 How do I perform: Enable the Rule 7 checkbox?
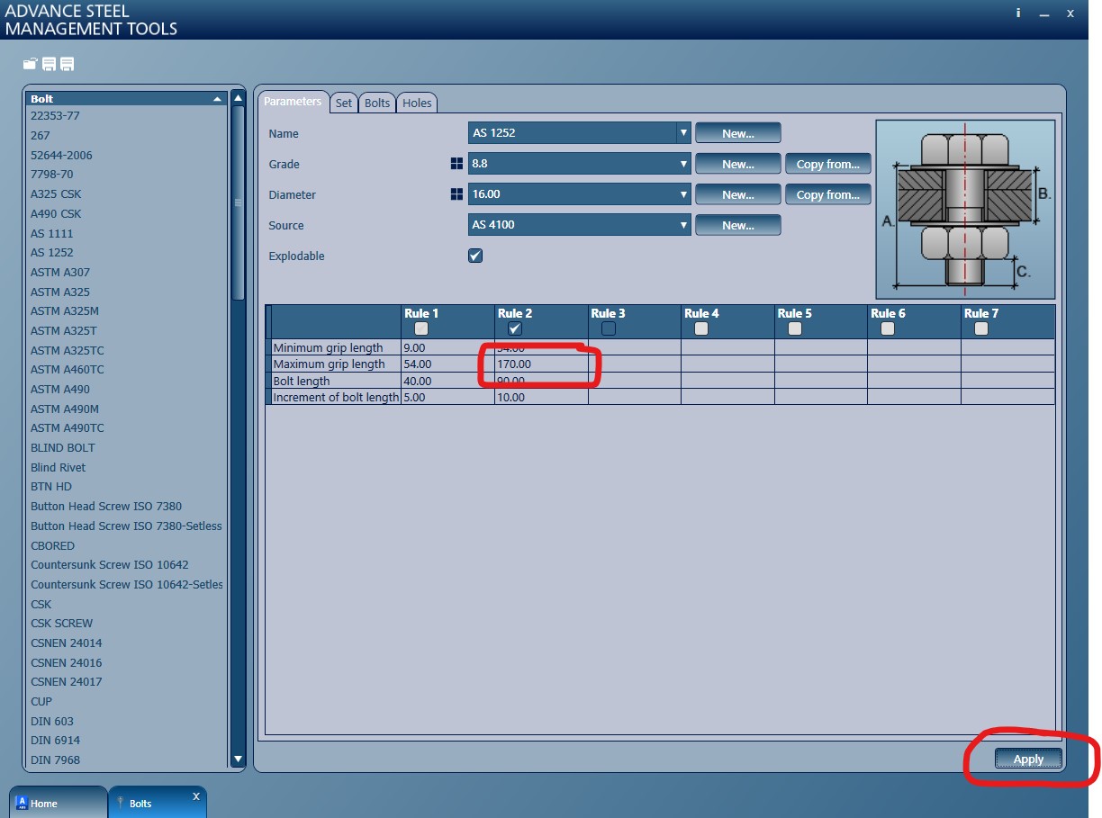(x=981, y=328)
